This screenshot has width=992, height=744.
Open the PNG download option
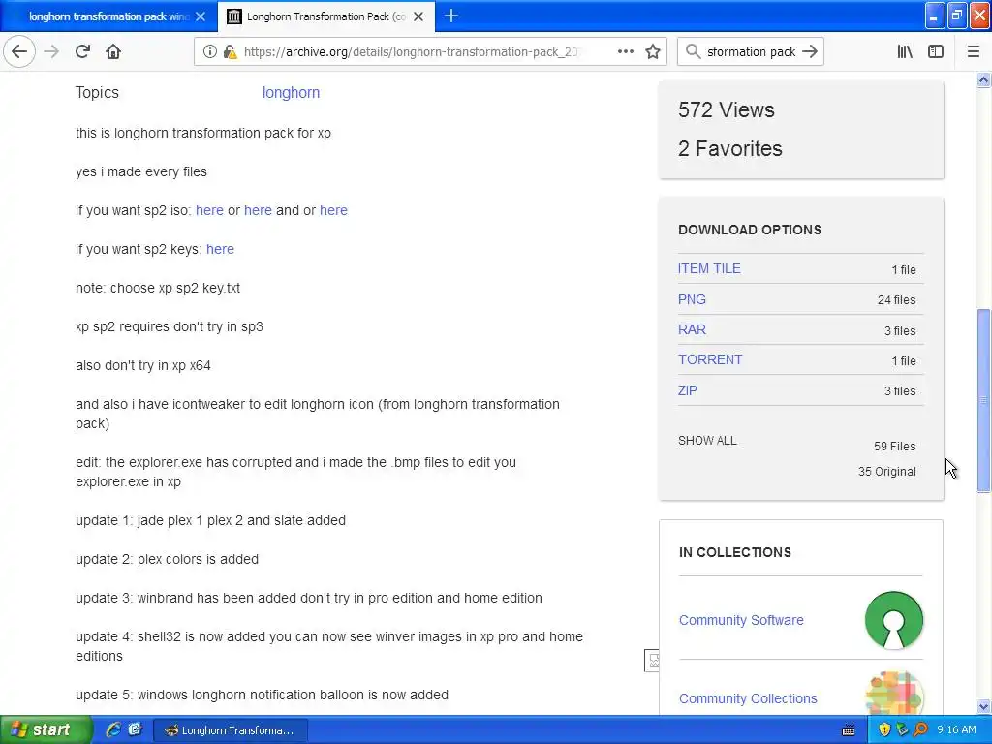(692, 299)
